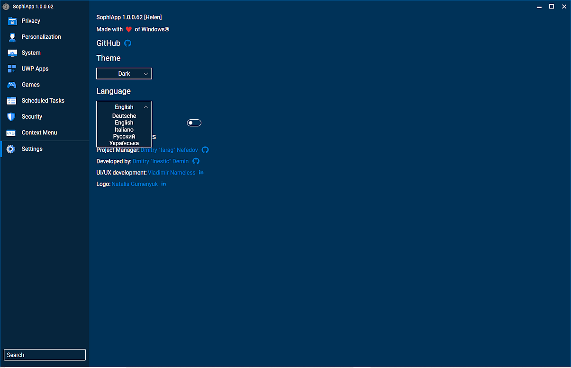
Task: Collapse the Language dropdown using its top chevron
Action: click(x=145, y=107)
